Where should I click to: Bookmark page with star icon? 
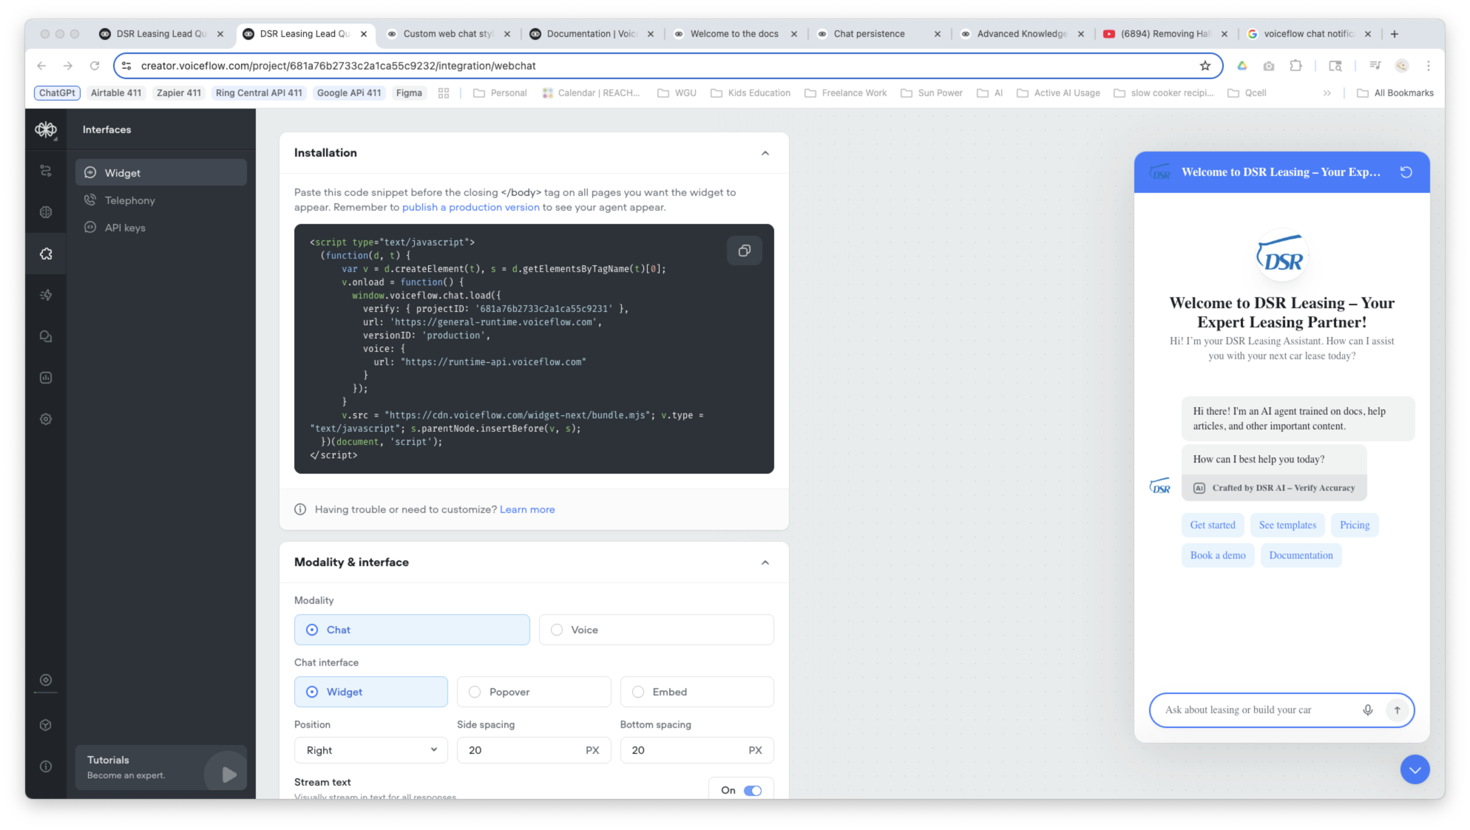coord(1205,66)
